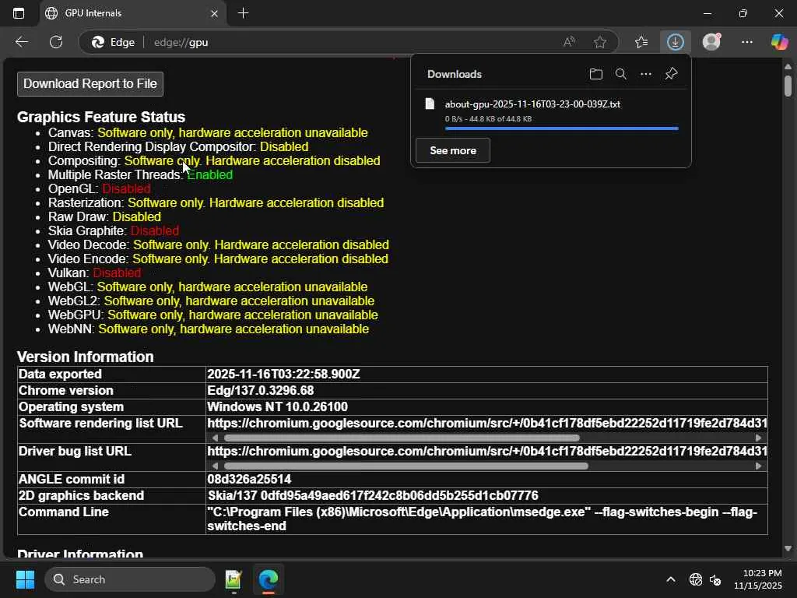Click Graphics Feature Status heading

click(x=101, y=117)
